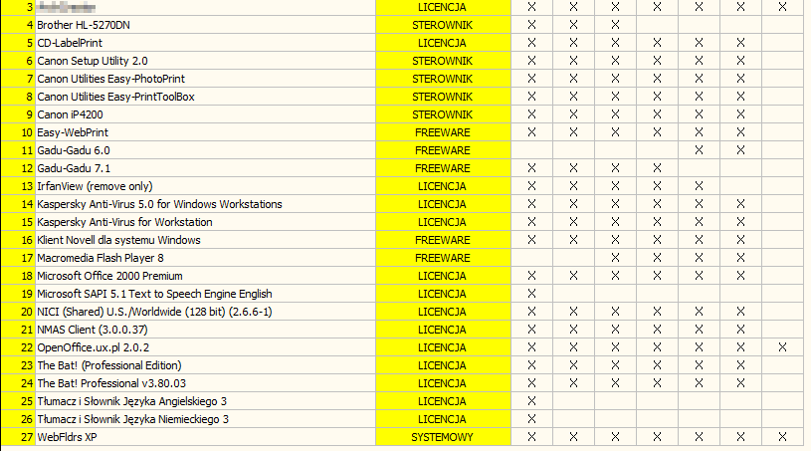Click STEROWNIK type for Canon iP4200
This screenshot has width=811, height=451.
pos(443,114)
